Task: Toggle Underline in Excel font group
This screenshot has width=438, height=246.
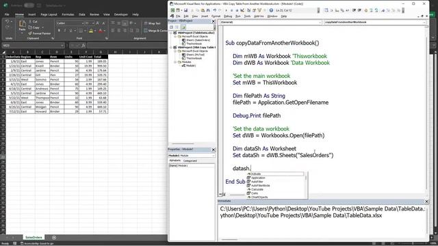Action: [70, 30]
